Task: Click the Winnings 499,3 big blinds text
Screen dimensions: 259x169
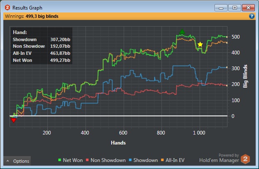Action: point(32,16)
